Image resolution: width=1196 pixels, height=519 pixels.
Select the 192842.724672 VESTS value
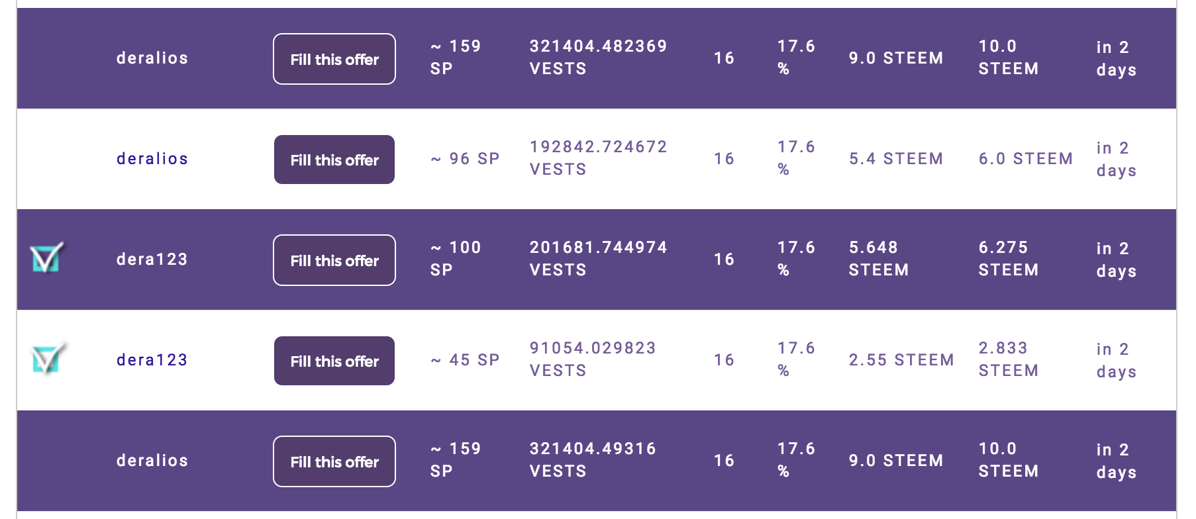coord(599,158)
